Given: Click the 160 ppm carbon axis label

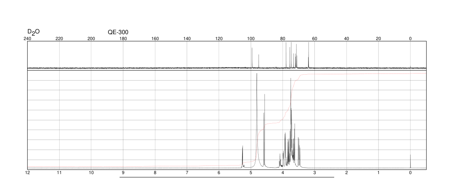Looking at the screenshot, I should coord(155,39).
